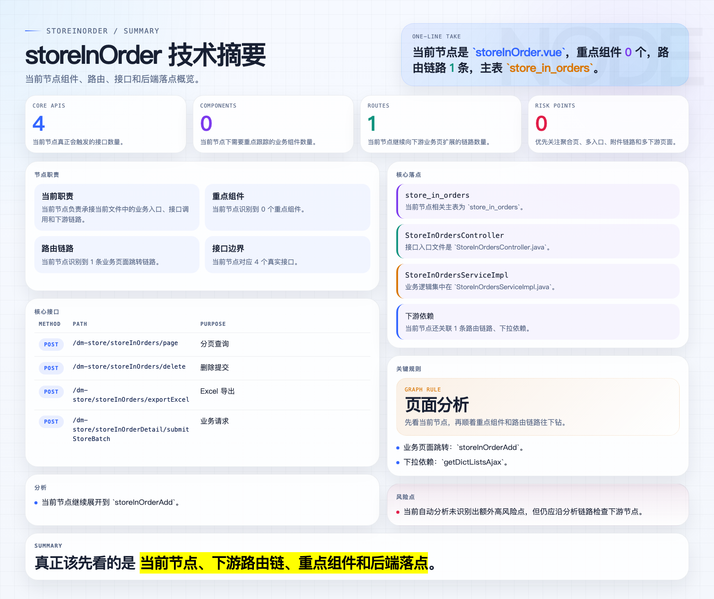Click the PATH column header
Image resolution: width=714 pixels, height=599 pixels.
pos(80,324)
